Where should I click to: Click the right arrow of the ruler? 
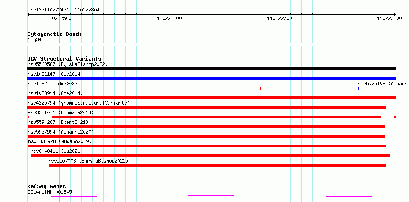pos(394,14)
